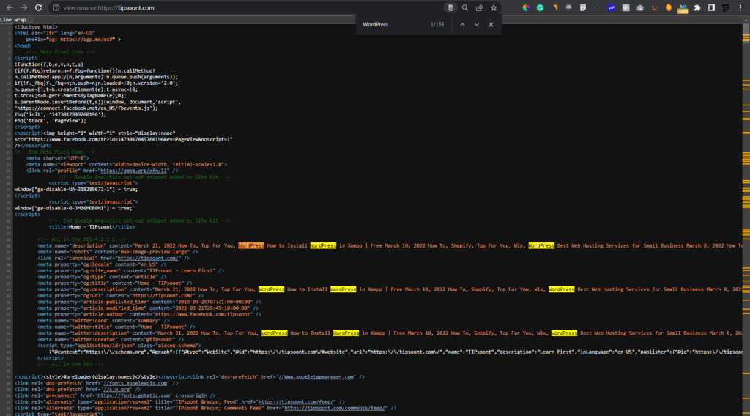The height and width of the screenshot is (416, 750).
Task: Click the robots max-image-preview meta line
Action: (x=118, y=251)
